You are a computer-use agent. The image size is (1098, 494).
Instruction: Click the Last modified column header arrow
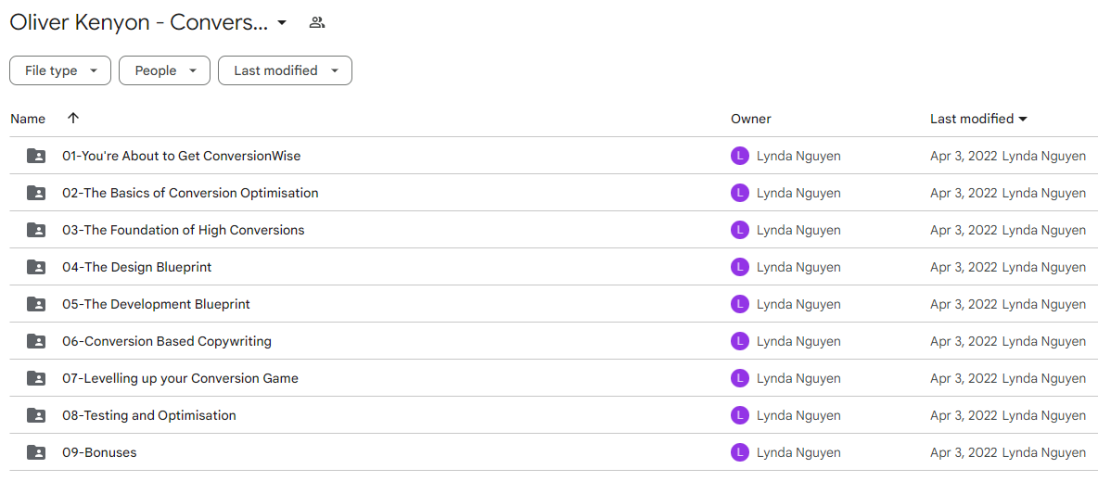pyautogui.click(x=1022, y=119)
